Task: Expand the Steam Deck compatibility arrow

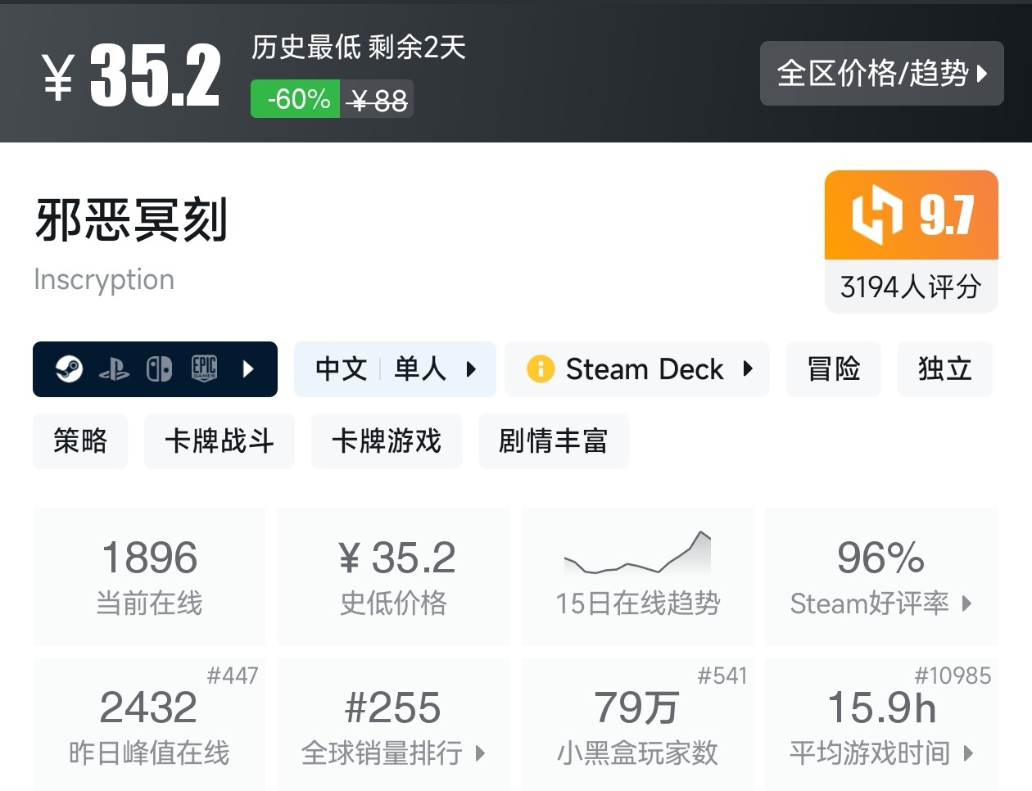Action: pyautogui.click(x=748, y=369)
